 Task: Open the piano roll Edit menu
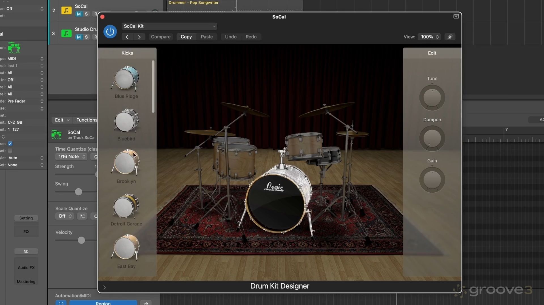click(x=62, y=120)
